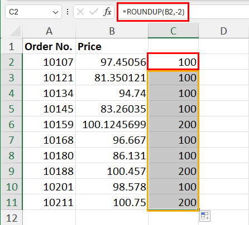
Task: Select price cell 100.457
Action: pos(112,171)
